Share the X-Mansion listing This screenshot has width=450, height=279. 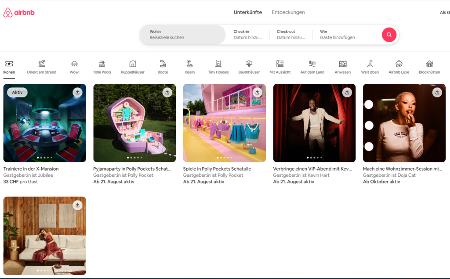77,93
